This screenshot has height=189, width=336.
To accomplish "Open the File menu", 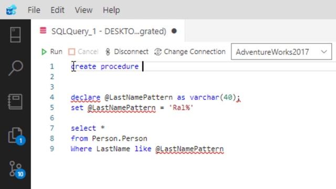I will tap(34, 10).
